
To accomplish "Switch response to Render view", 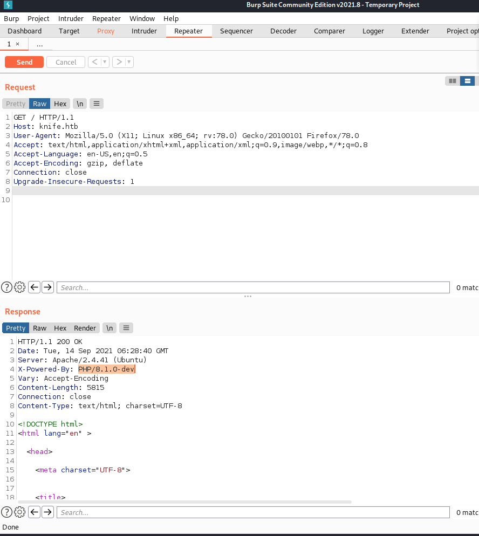I will (x=85, y=328).
